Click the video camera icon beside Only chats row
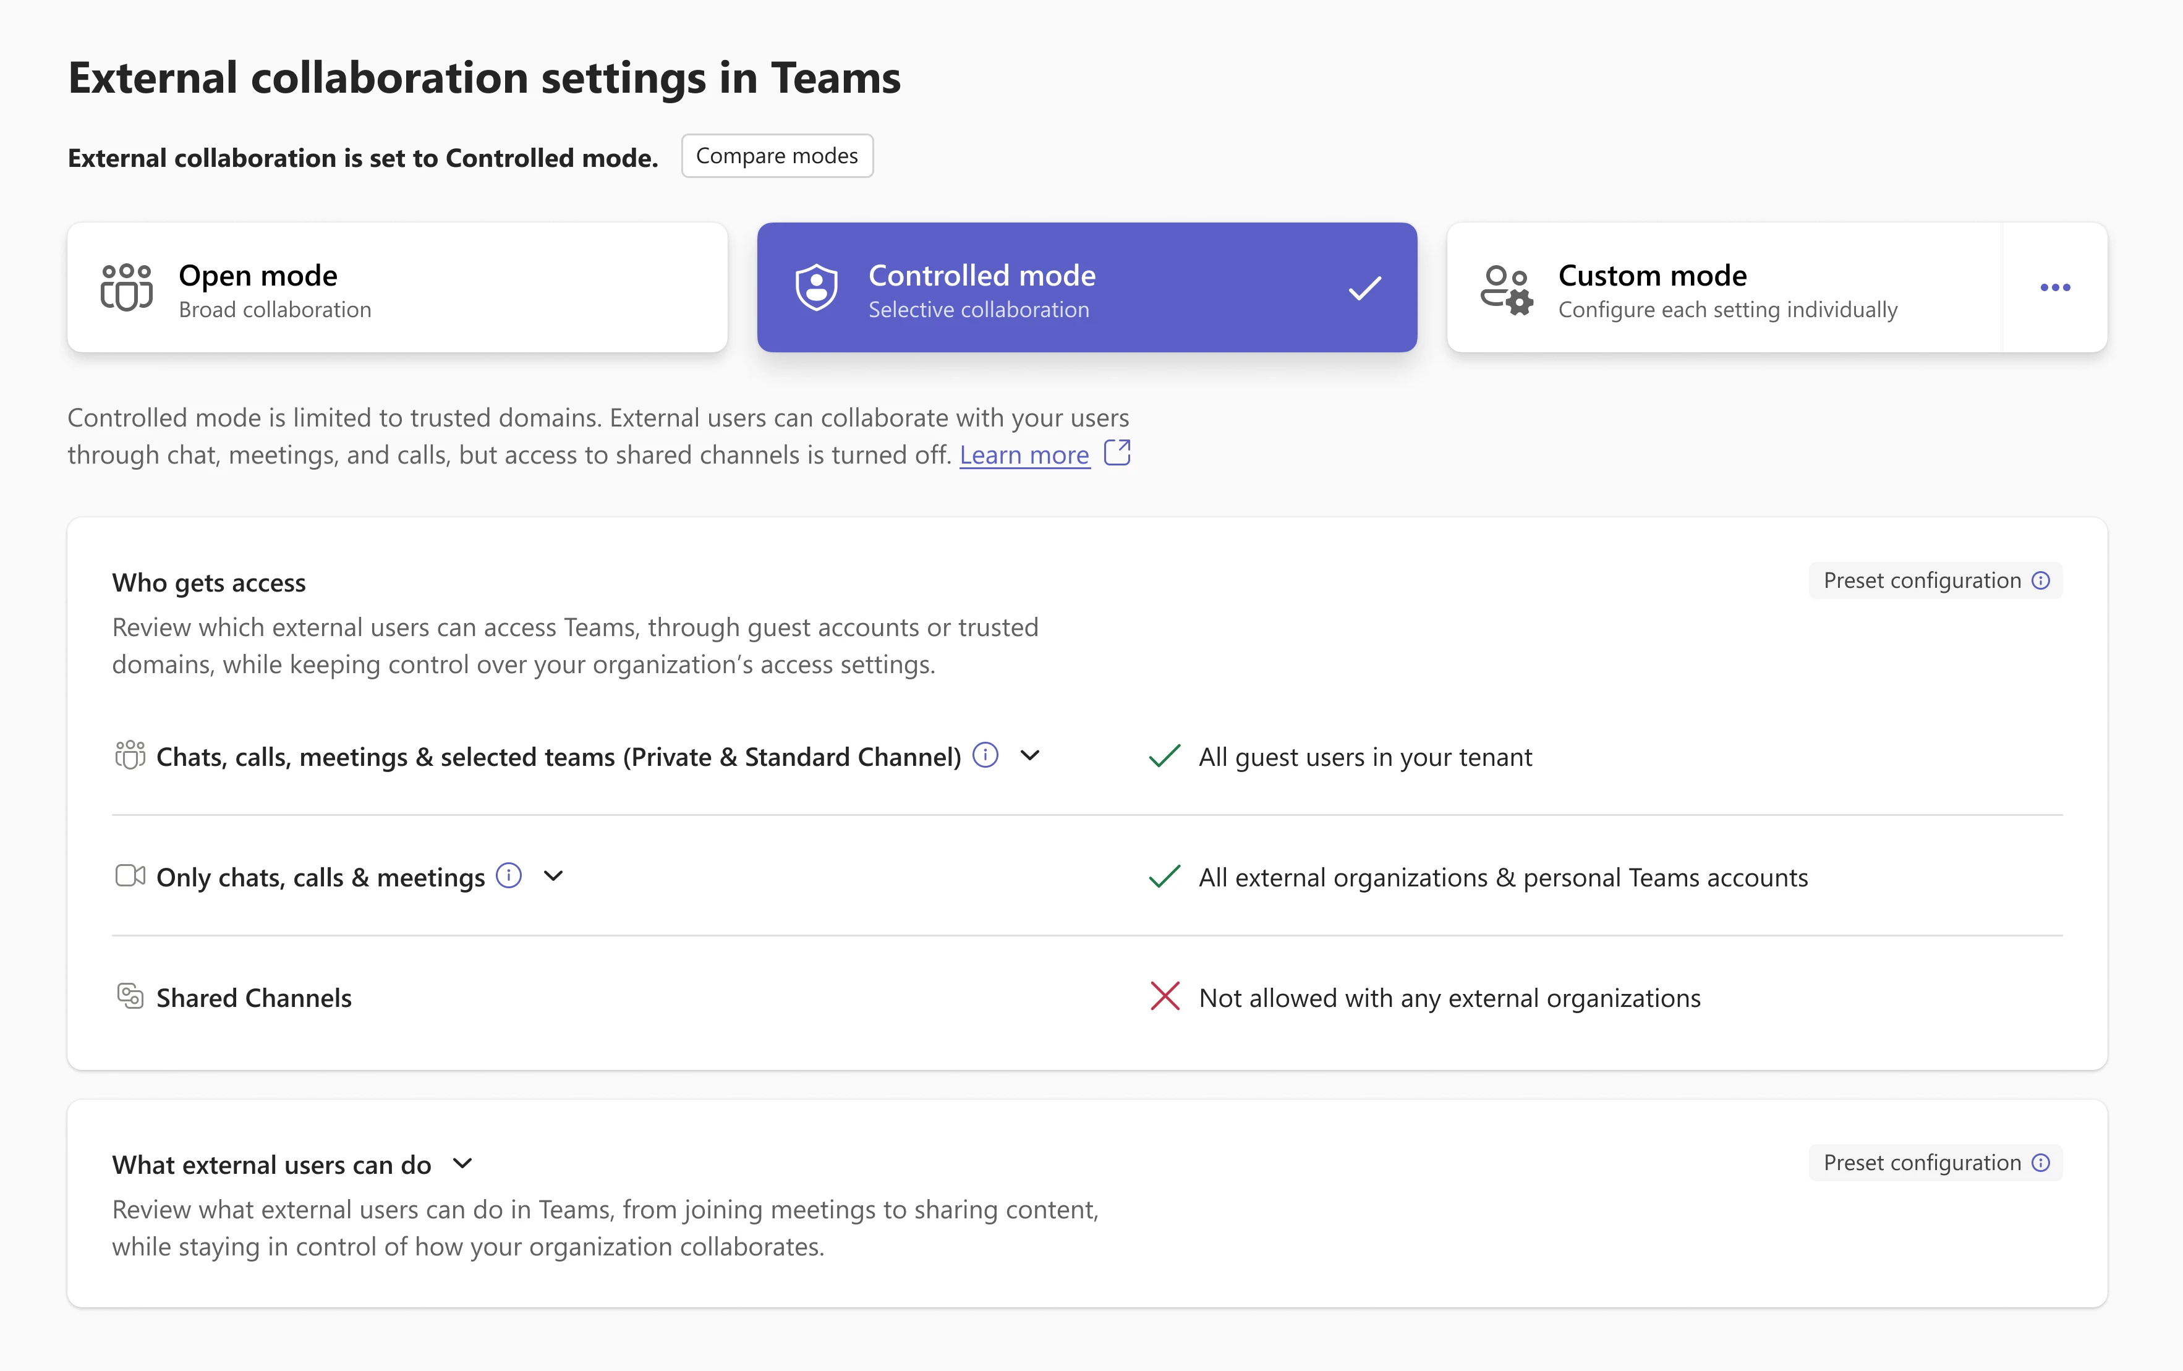The image size is (2183, 1371). (130, 875)
